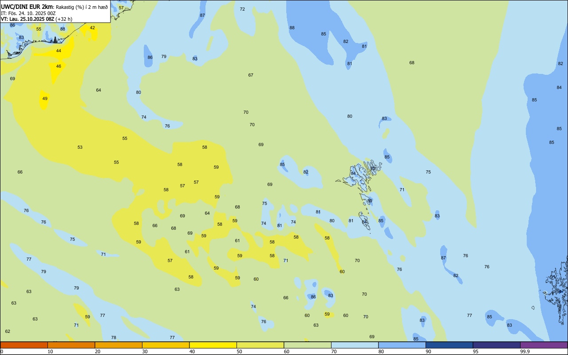This screenshot has height=355, width=568.
Task: Click the purple legend swatch above 99.9
Action: click(544, 345)
